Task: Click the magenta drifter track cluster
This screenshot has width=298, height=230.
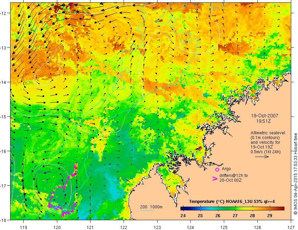Action: (63, 190)
